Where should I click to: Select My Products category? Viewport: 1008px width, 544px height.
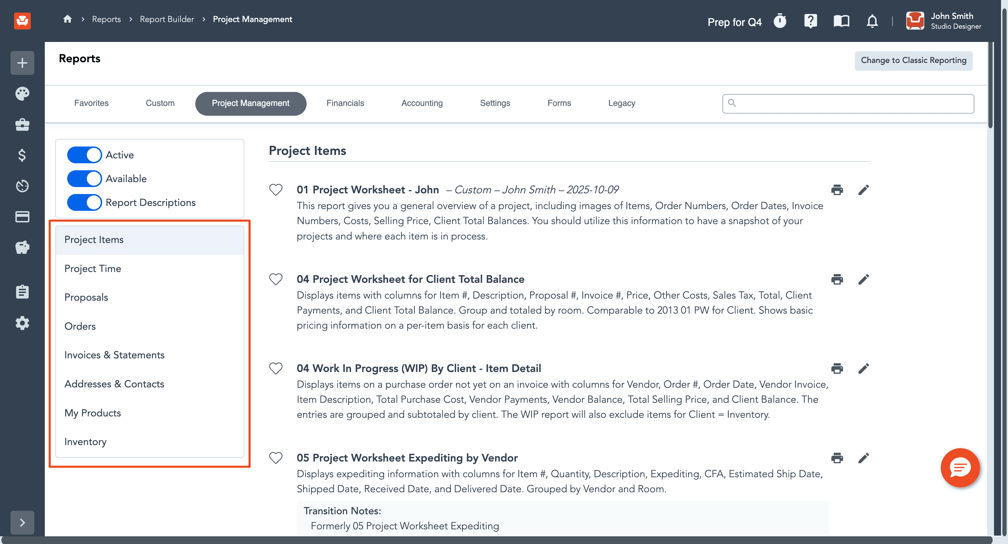point(150,413)
